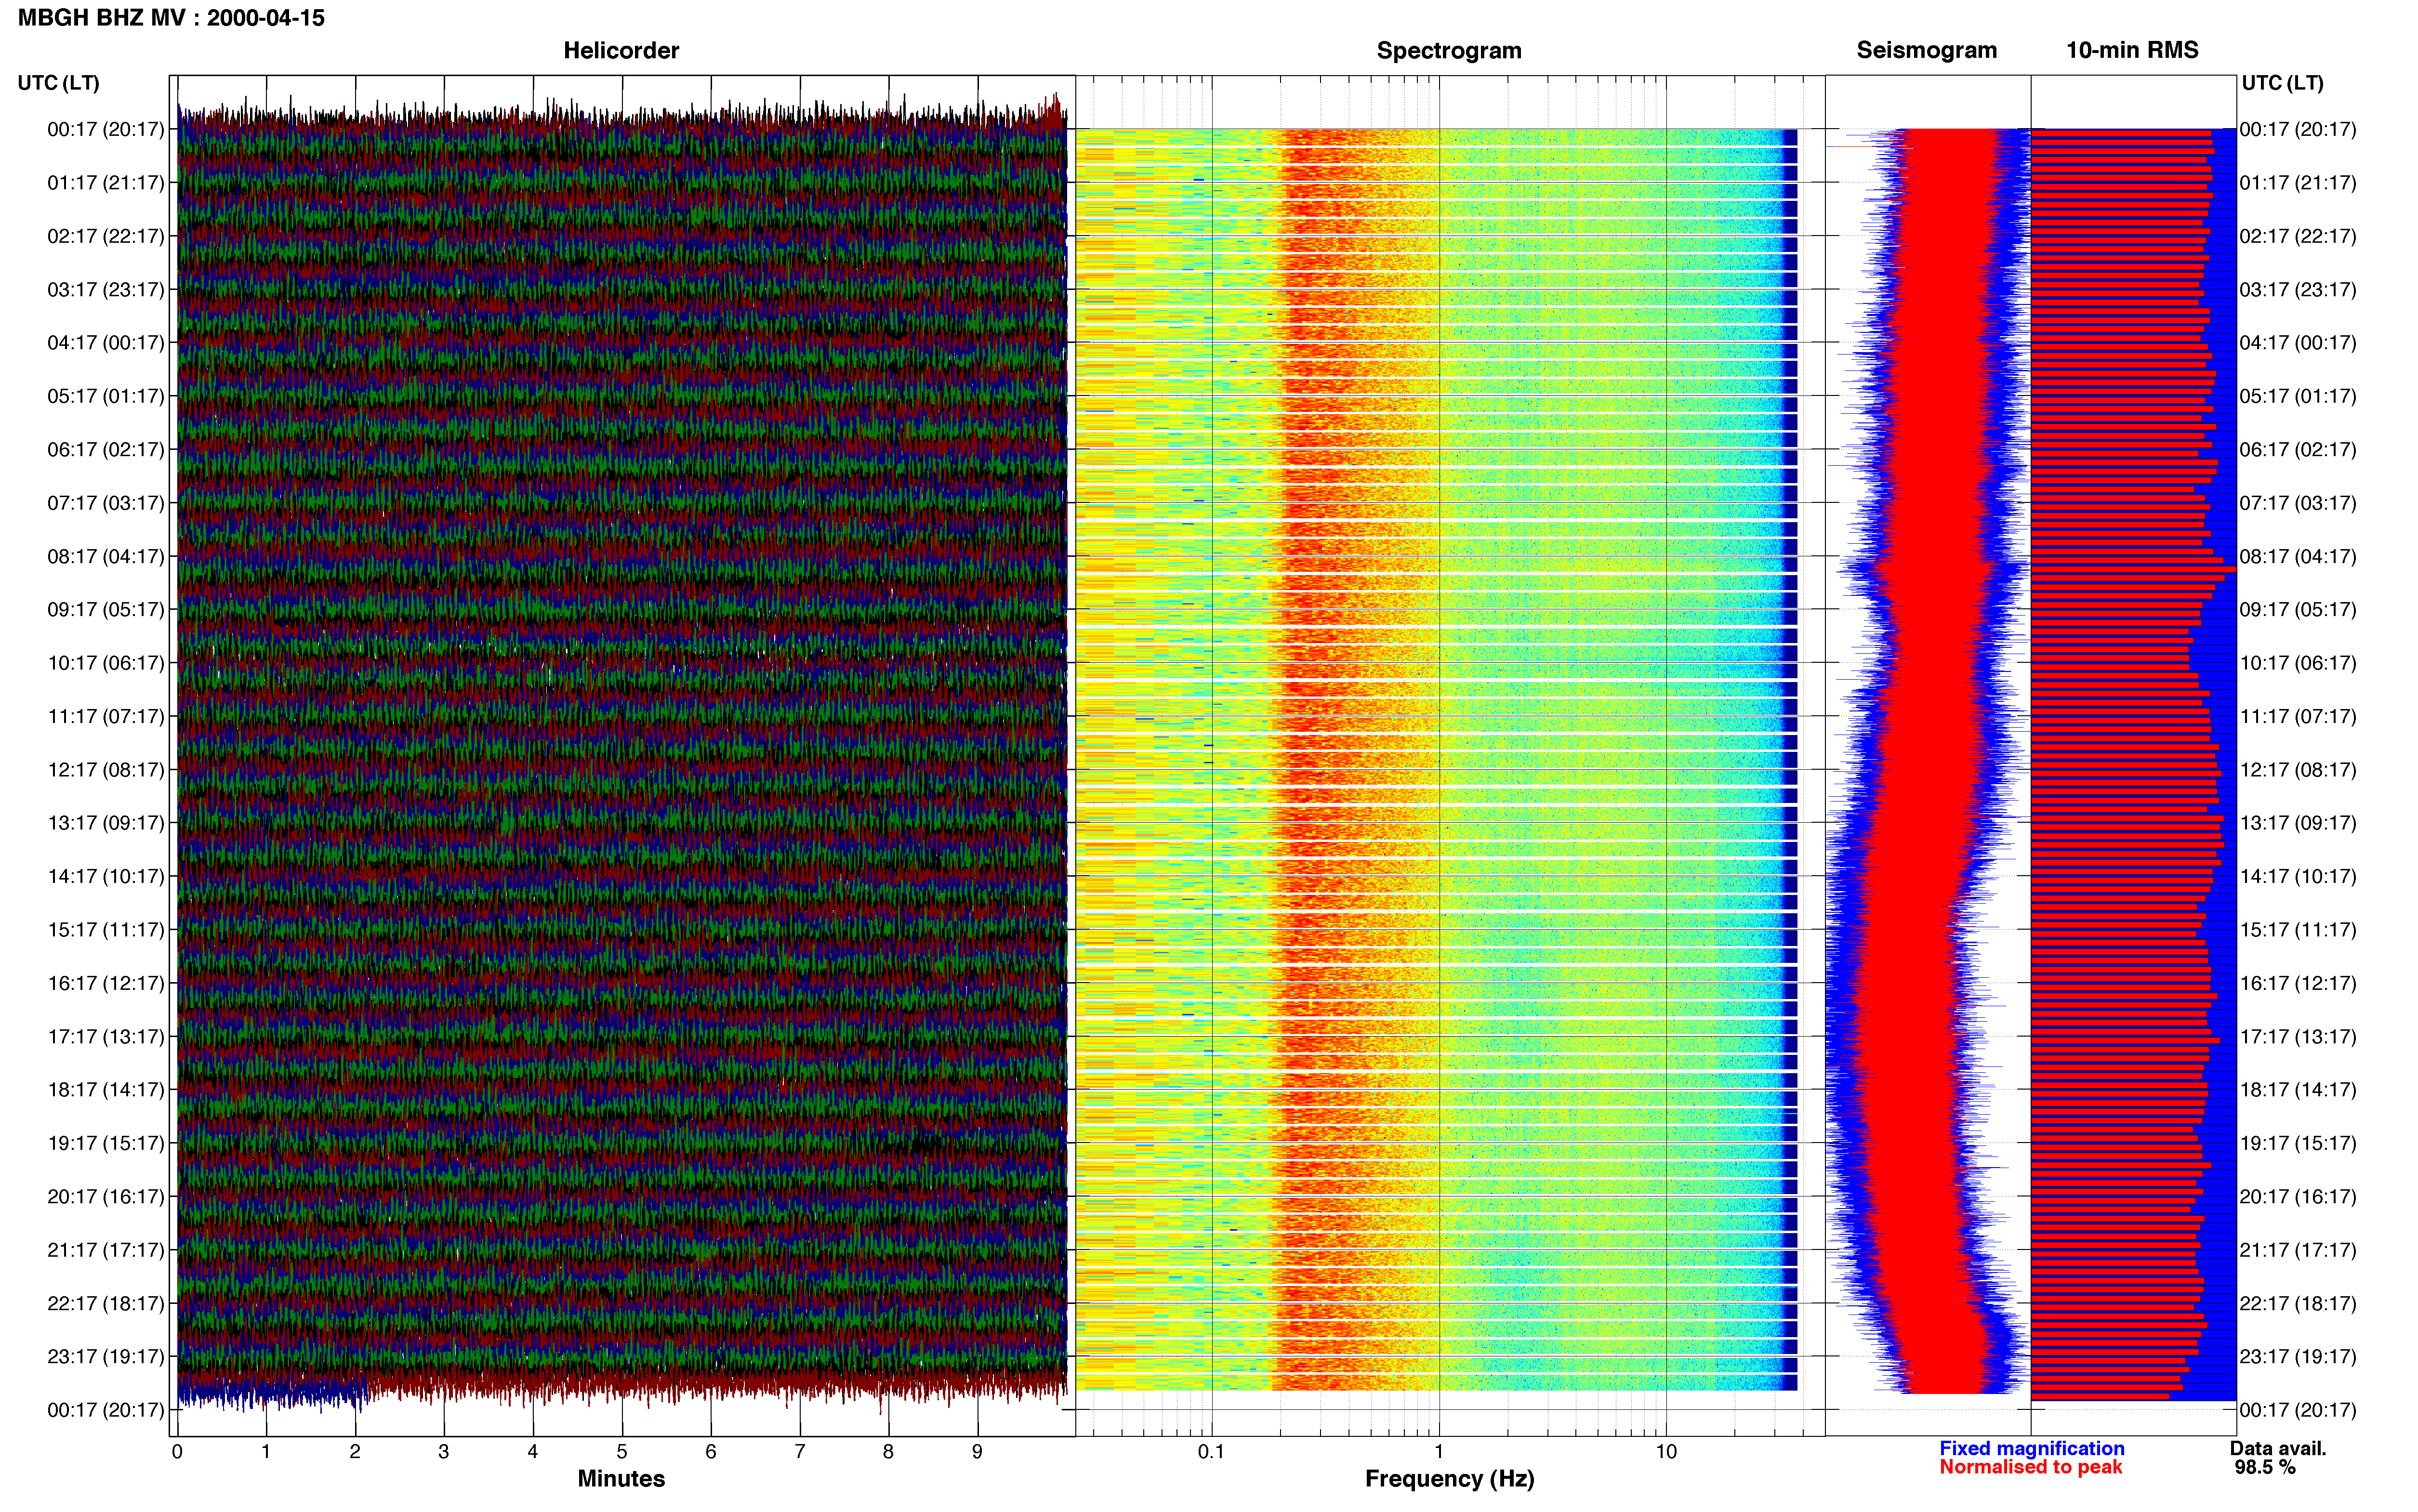Screen dimensions: 2418x1512
Task: Click left time label '04:17 (00:17)'
Action: point(106,343)
